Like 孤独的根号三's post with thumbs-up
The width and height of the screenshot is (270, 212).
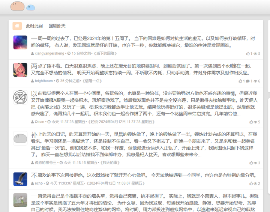tap(251, 163)
